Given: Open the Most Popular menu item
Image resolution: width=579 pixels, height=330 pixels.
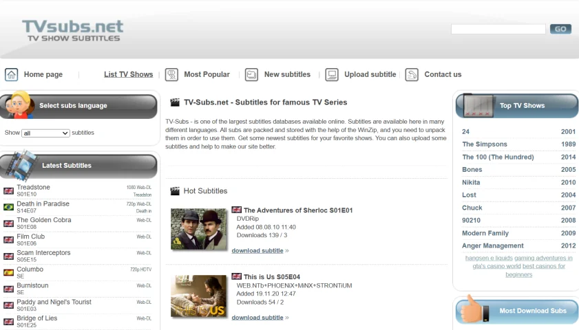Looking at the screenshot, I should (x=207, y=74).
